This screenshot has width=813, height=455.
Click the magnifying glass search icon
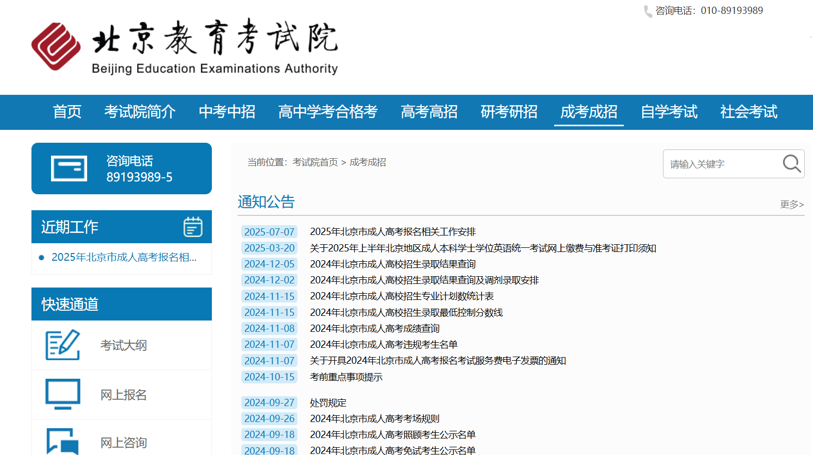791,164
